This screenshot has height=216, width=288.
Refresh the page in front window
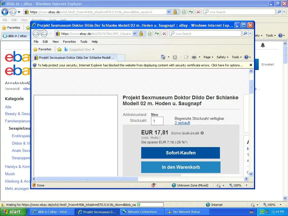click(x=157, y=34)
